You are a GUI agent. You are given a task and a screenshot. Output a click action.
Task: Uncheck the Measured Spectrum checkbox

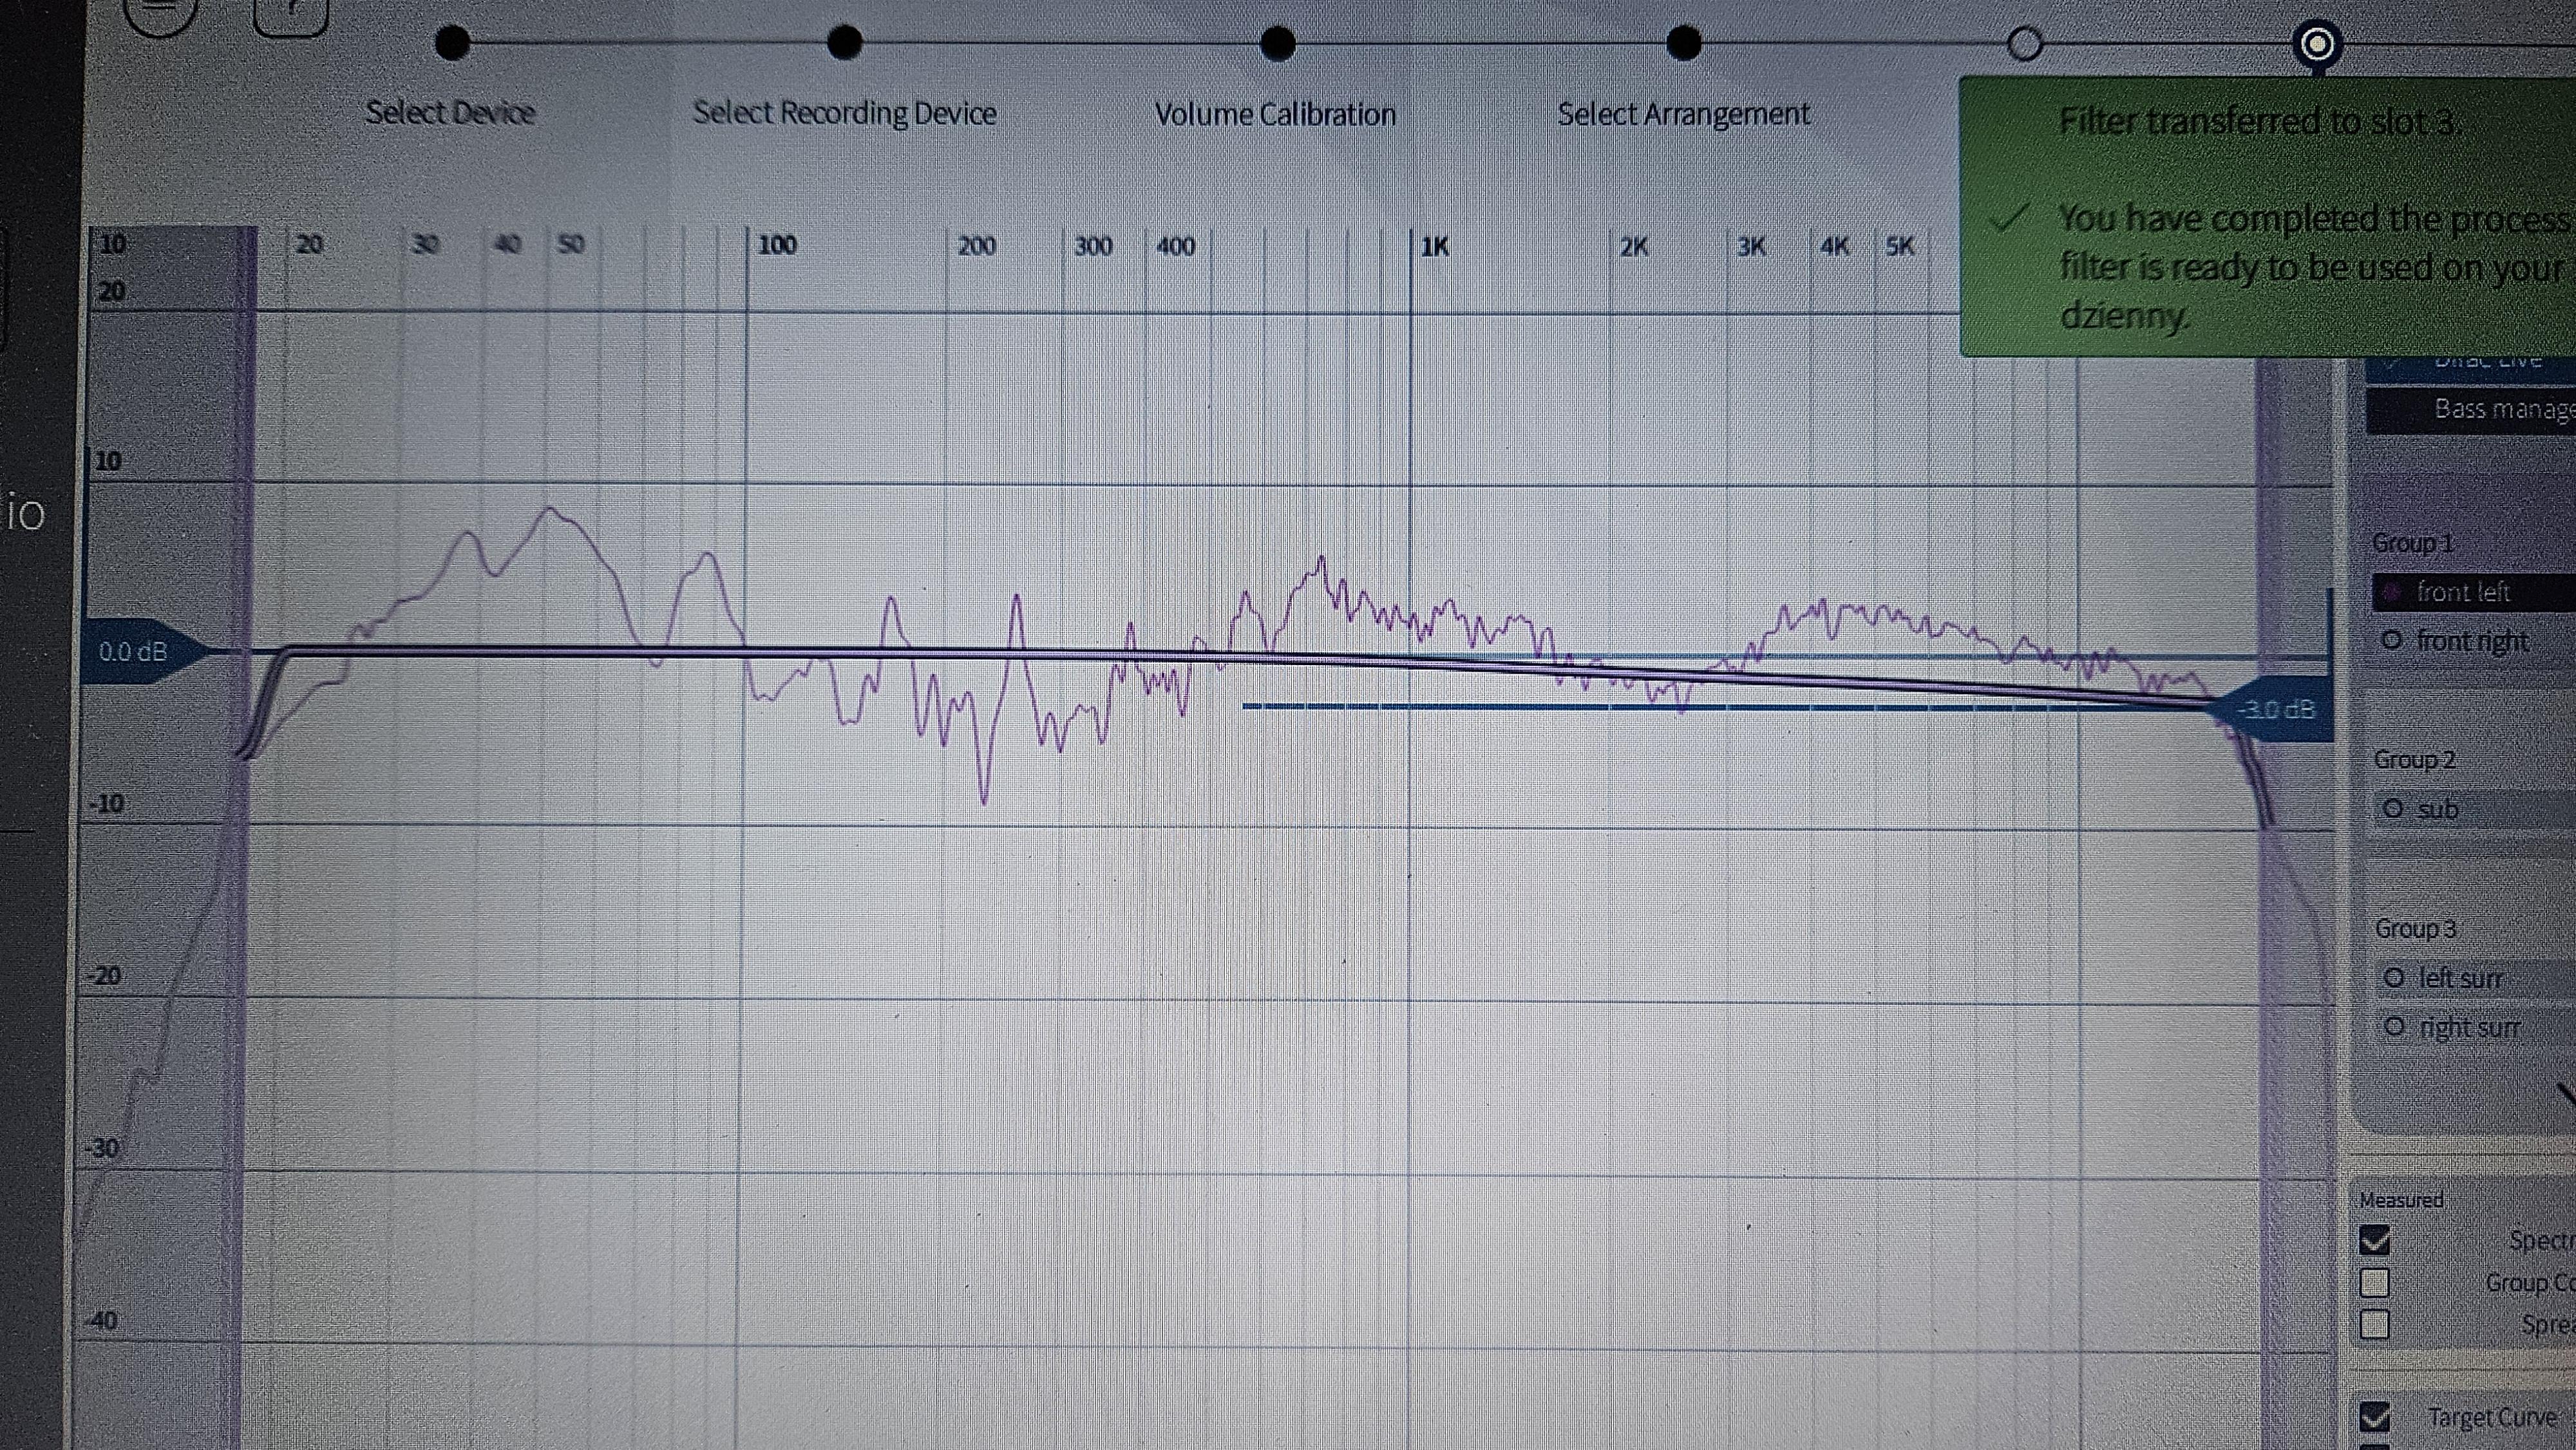click(x=2374, y=1240)
